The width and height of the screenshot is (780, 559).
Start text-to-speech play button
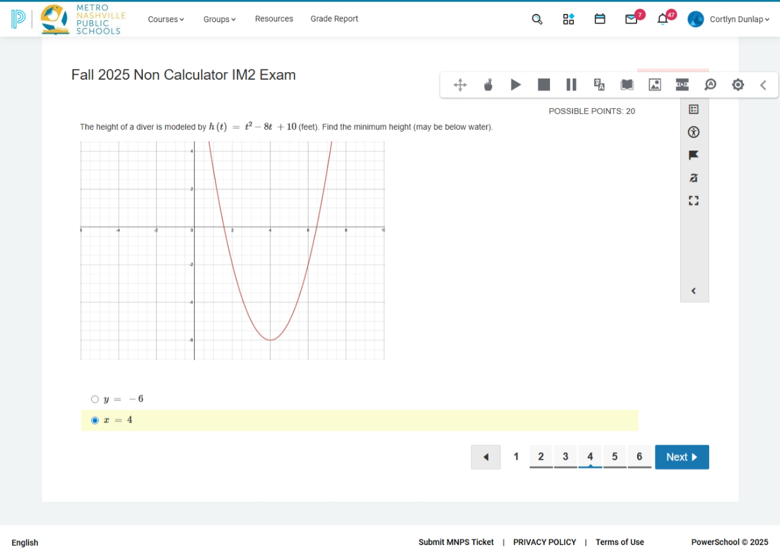click(516, 85)
